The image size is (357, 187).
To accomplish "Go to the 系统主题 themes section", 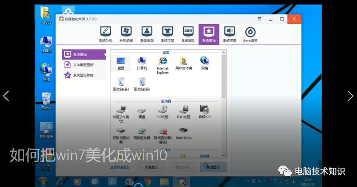I will [168, 34].
